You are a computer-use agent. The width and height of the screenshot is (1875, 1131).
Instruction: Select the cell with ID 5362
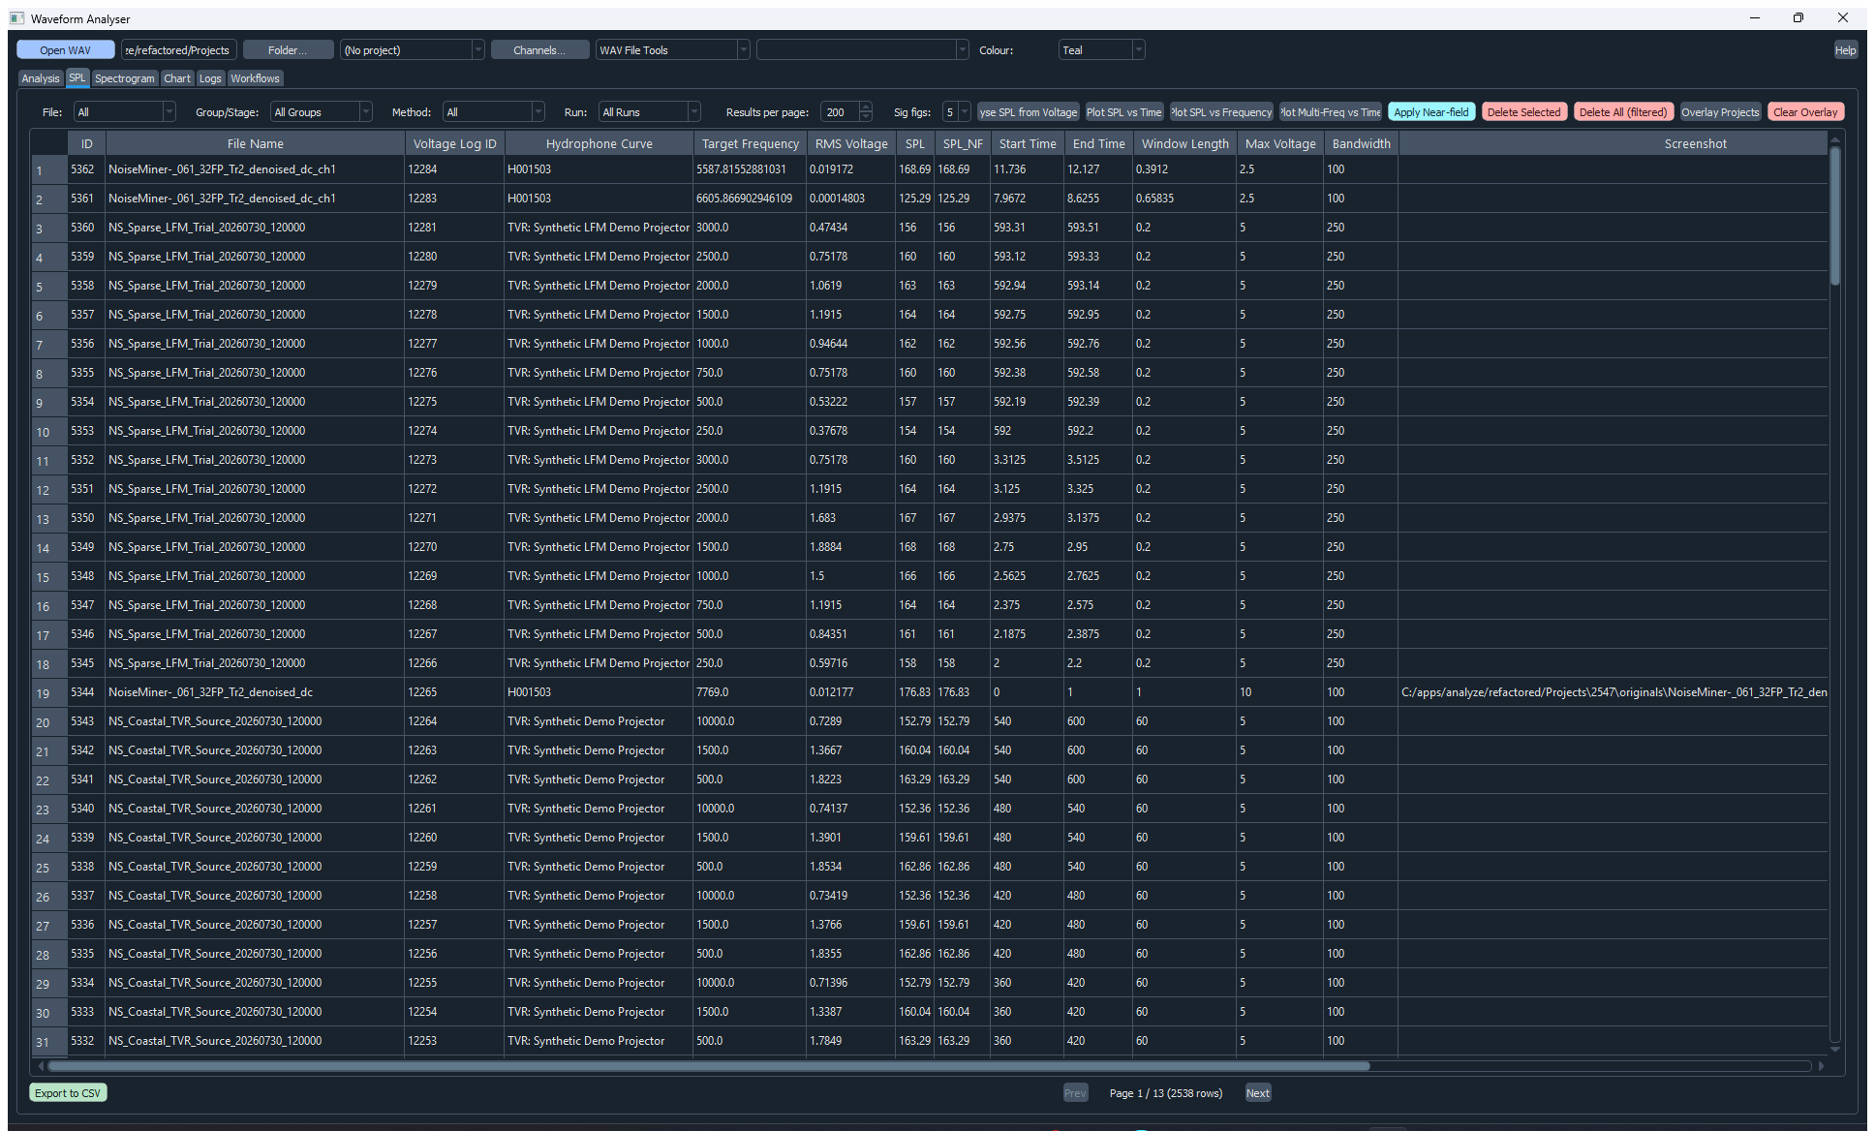tap(86, 169)
